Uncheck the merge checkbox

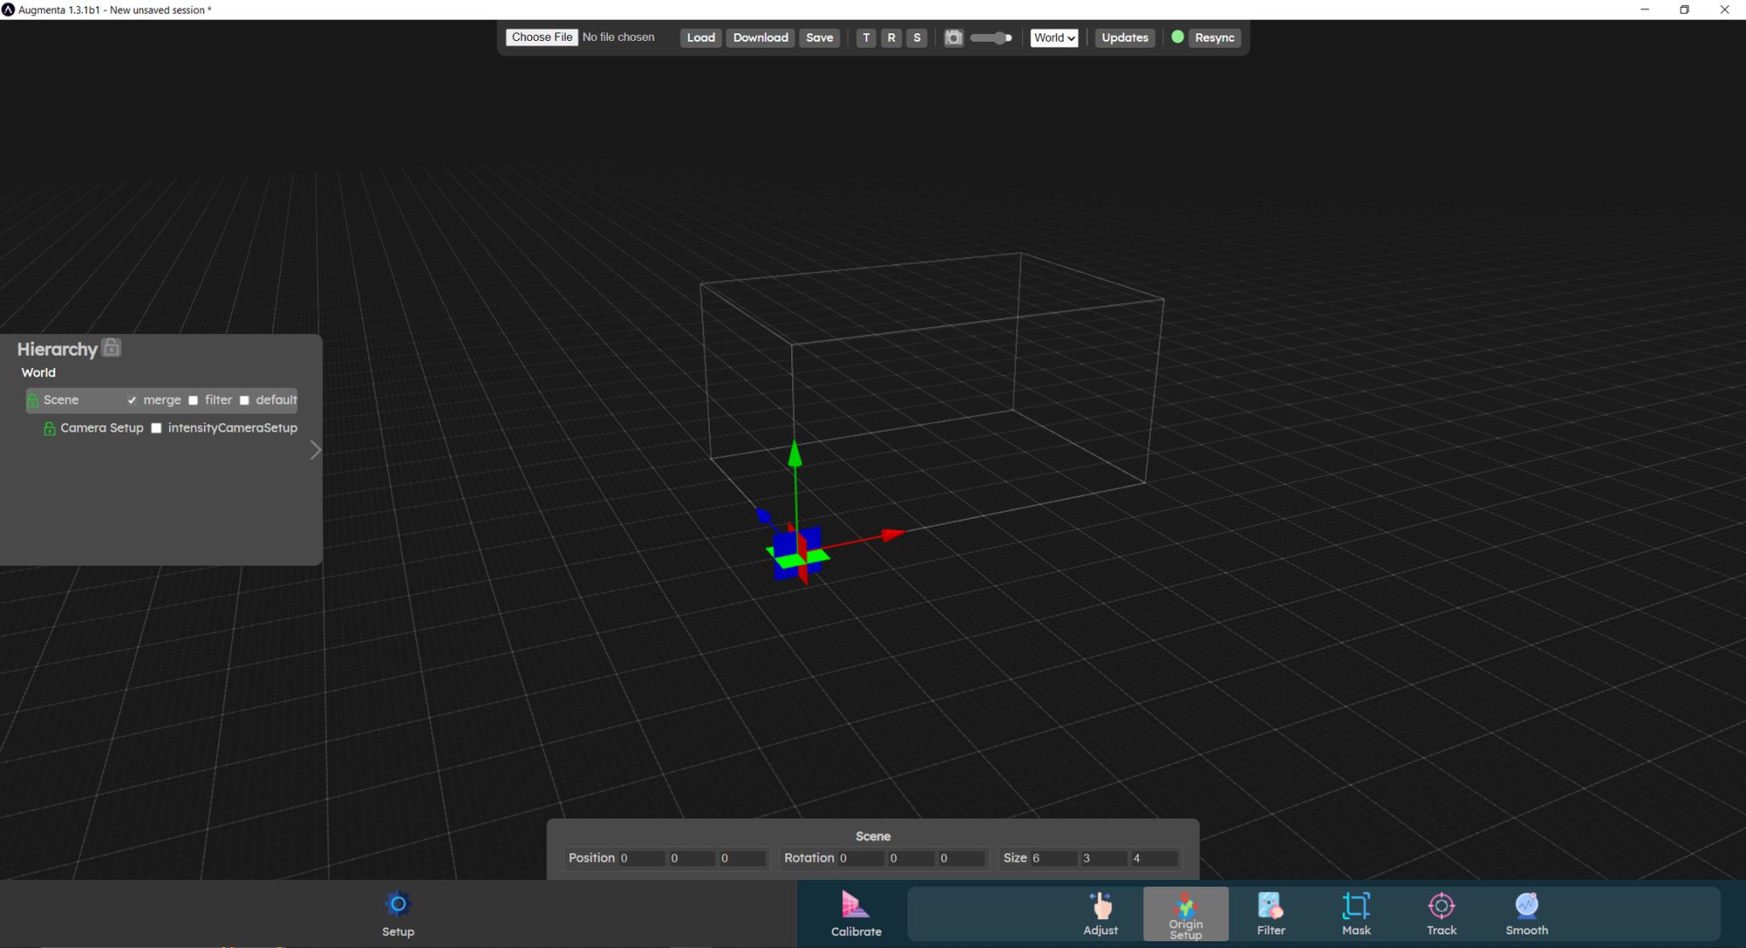pyautogui.click(x=132, y=400)
